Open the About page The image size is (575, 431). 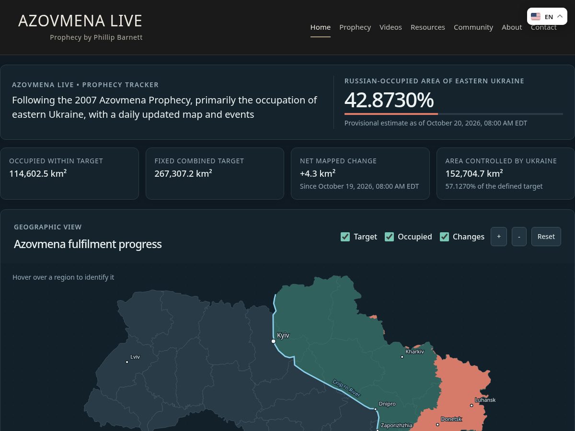pyautogui.click(x=512, y=27)
